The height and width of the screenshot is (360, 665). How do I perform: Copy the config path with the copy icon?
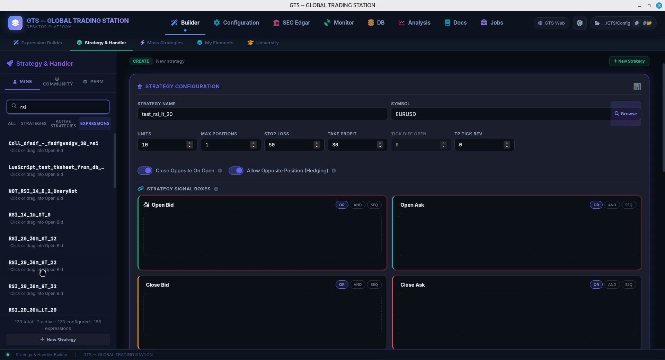[637, 23]
